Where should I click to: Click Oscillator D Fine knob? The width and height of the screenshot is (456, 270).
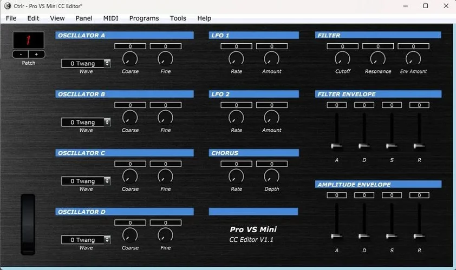[166, 235]
